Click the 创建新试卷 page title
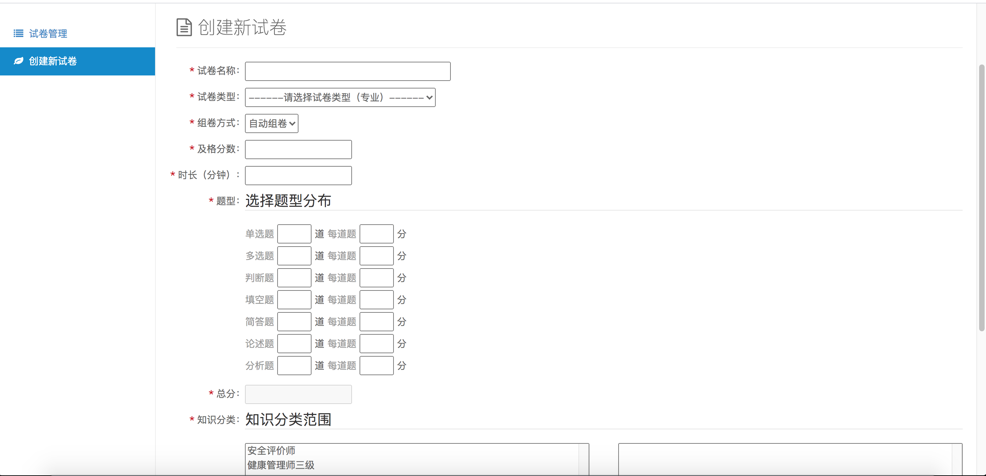Image resolution: width=986 pixels, height=476 pixels. point(242,27)
